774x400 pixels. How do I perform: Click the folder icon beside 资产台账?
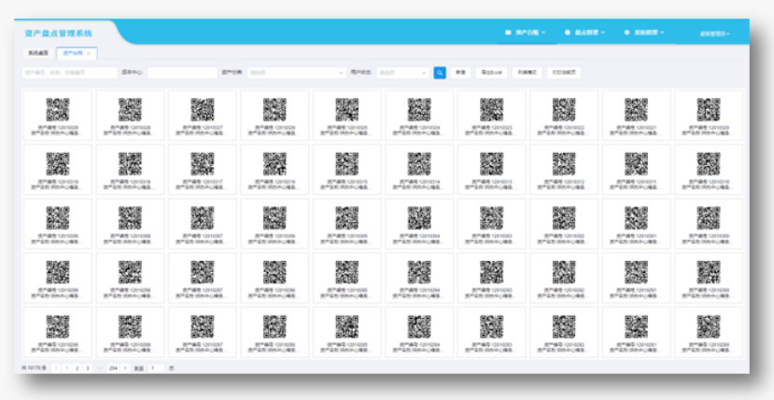pos(508,33)
